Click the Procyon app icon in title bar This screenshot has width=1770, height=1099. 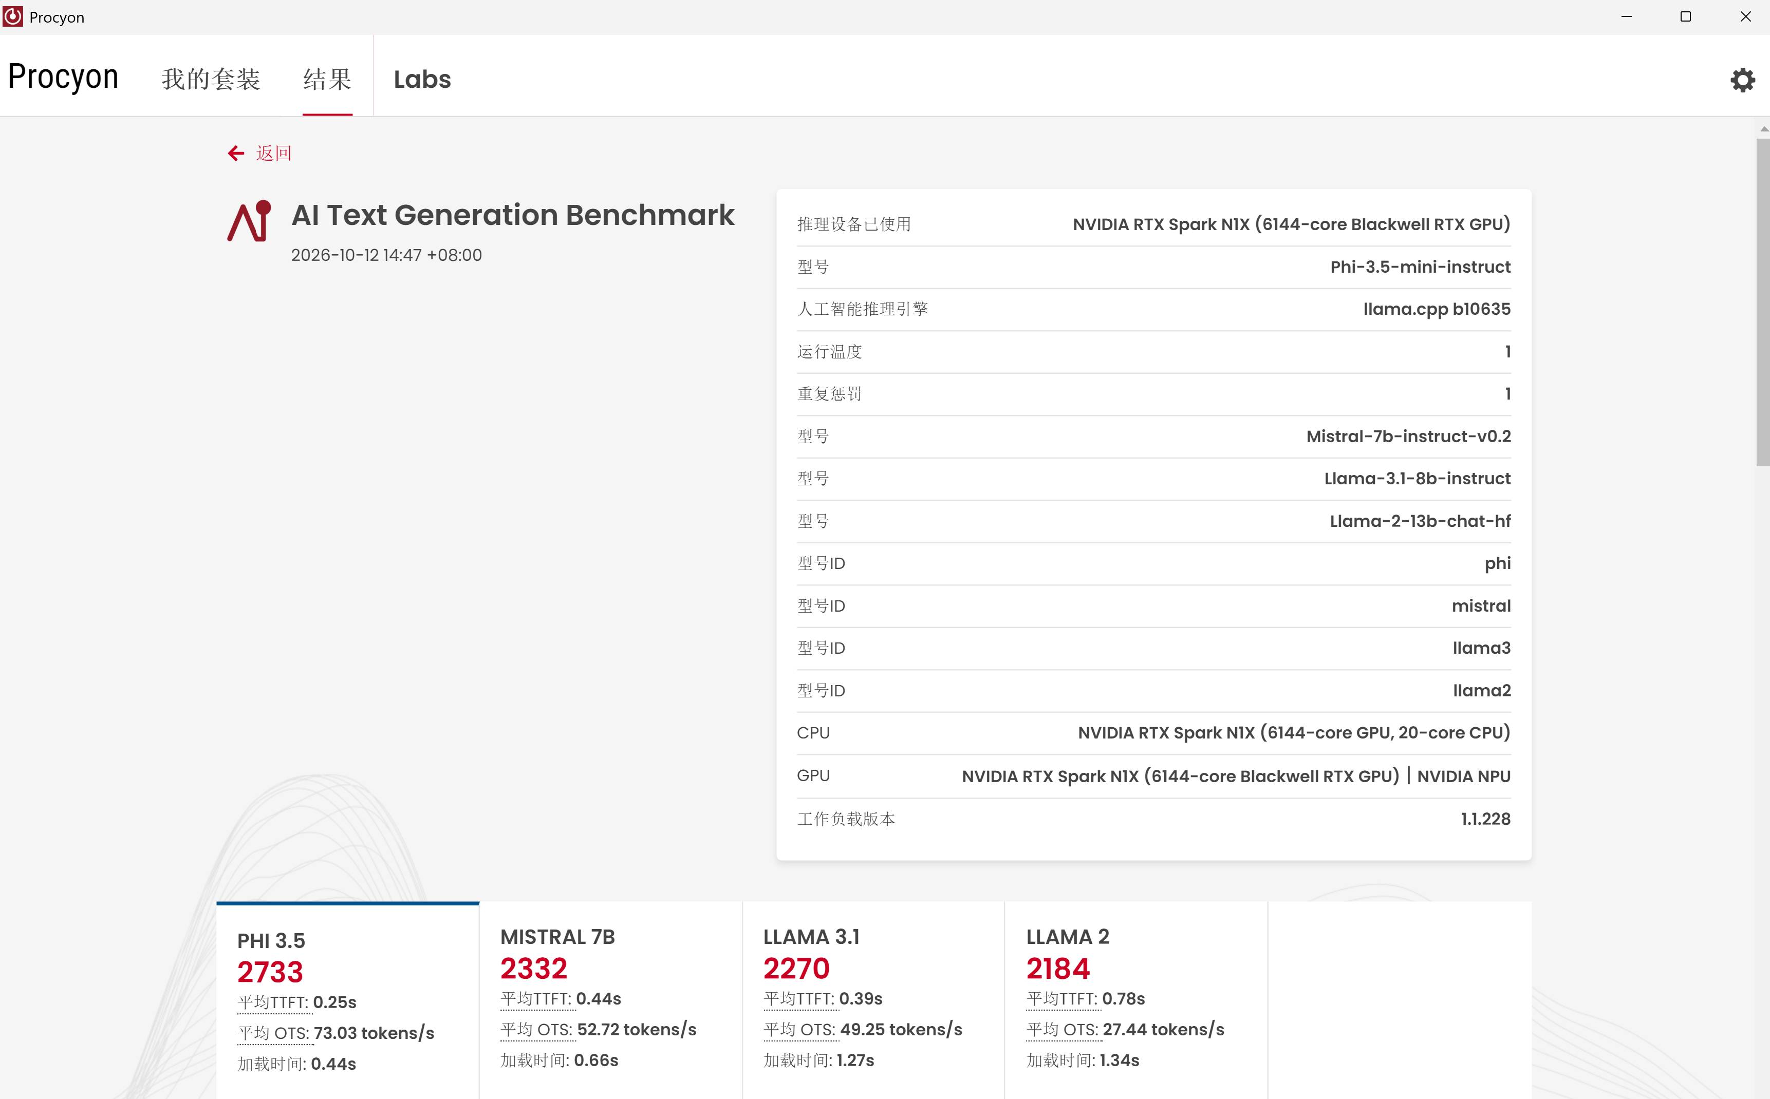tap(13, 17)
